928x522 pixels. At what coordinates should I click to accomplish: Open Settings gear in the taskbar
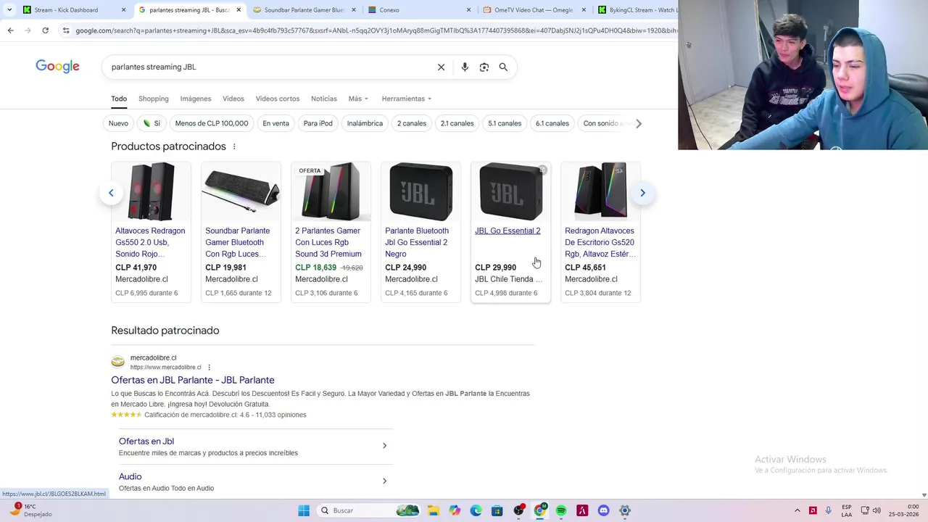(x=624, y=510)
